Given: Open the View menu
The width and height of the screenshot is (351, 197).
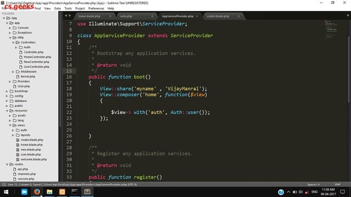Looking at the screenshot, I should (x=47, y=9).
